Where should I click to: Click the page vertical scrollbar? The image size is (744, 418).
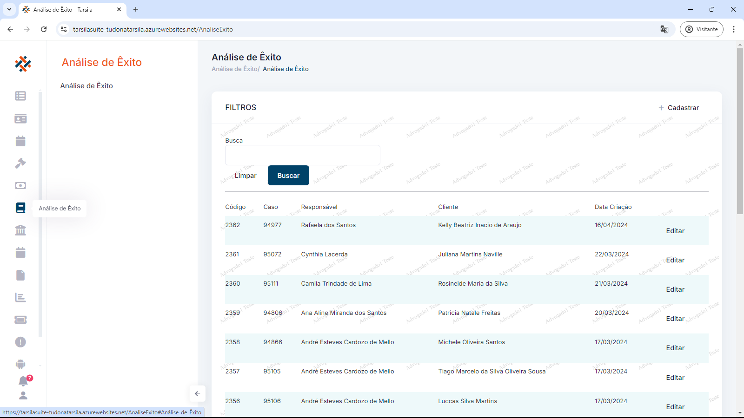pos(740,130)
